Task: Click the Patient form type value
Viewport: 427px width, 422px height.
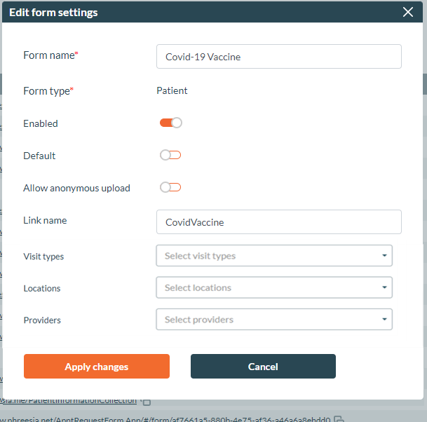Action: coord(172,90)
